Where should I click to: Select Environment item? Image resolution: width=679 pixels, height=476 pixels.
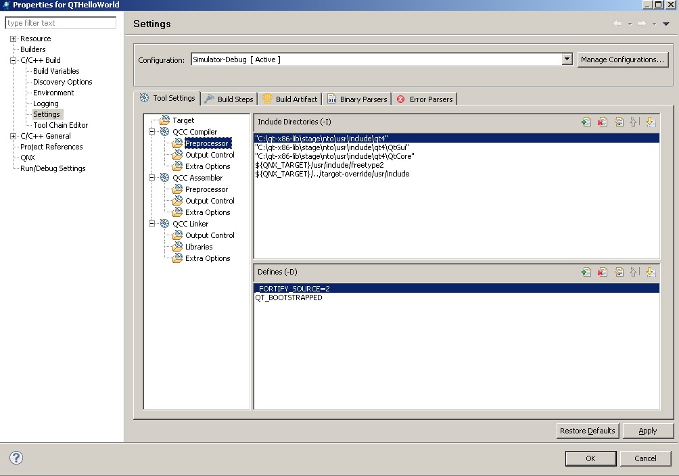click(x=53, y=93)
